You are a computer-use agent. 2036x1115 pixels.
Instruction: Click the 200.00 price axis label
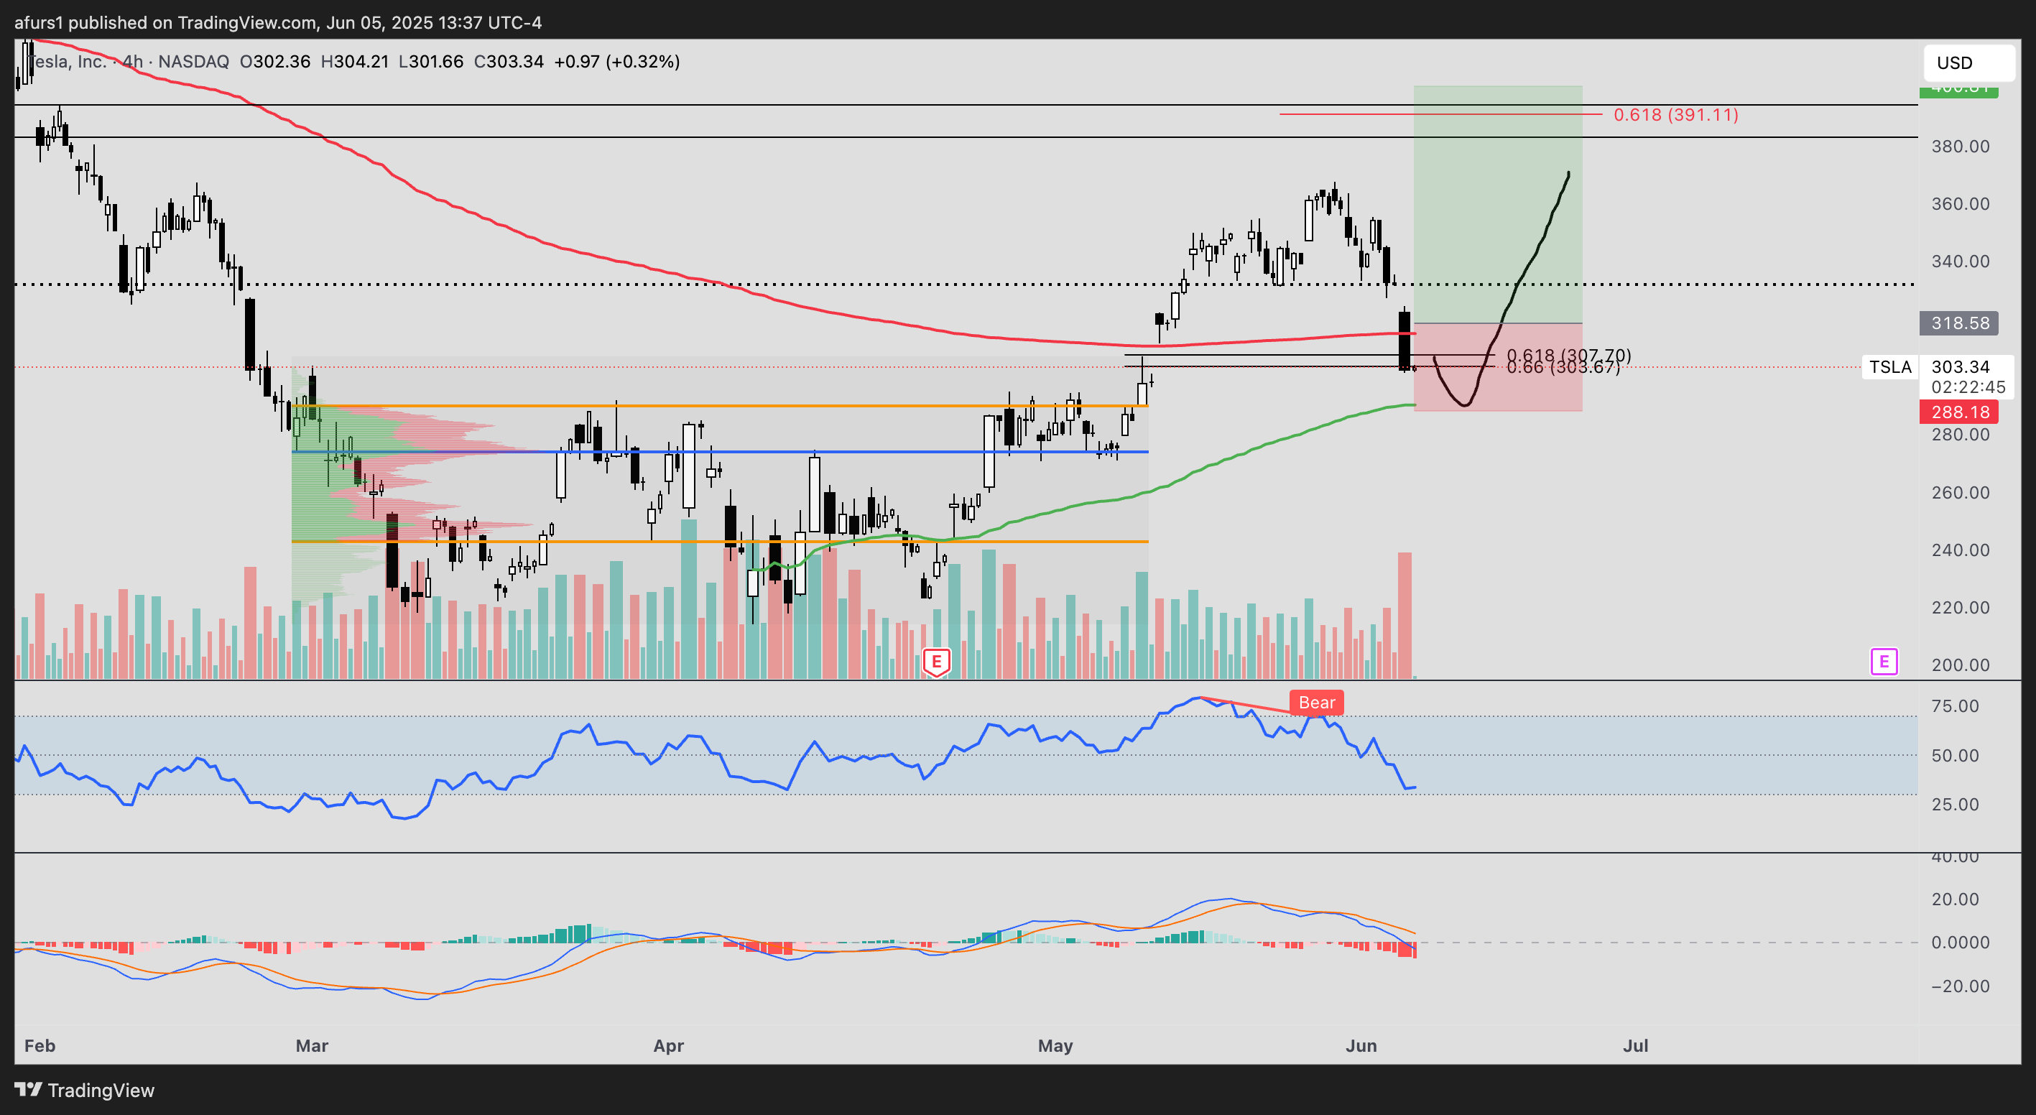tap(1960, 665)
